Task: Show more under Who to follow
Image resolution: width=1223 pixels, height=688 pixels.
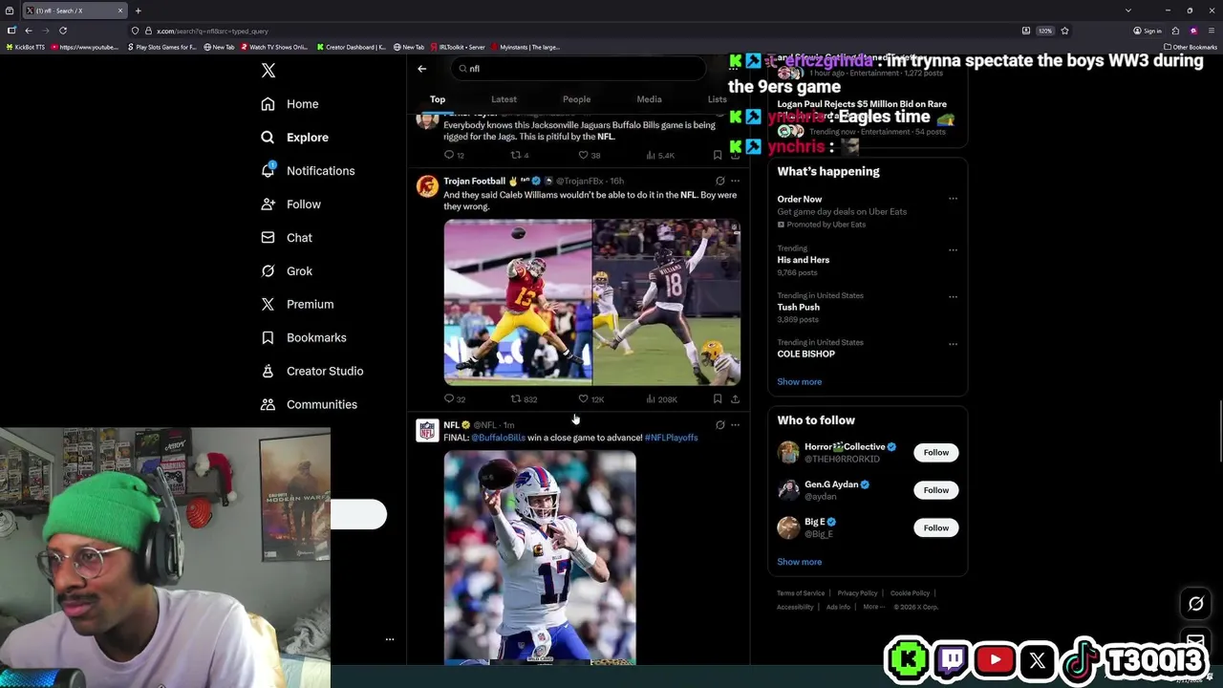Action: (800, 562)
